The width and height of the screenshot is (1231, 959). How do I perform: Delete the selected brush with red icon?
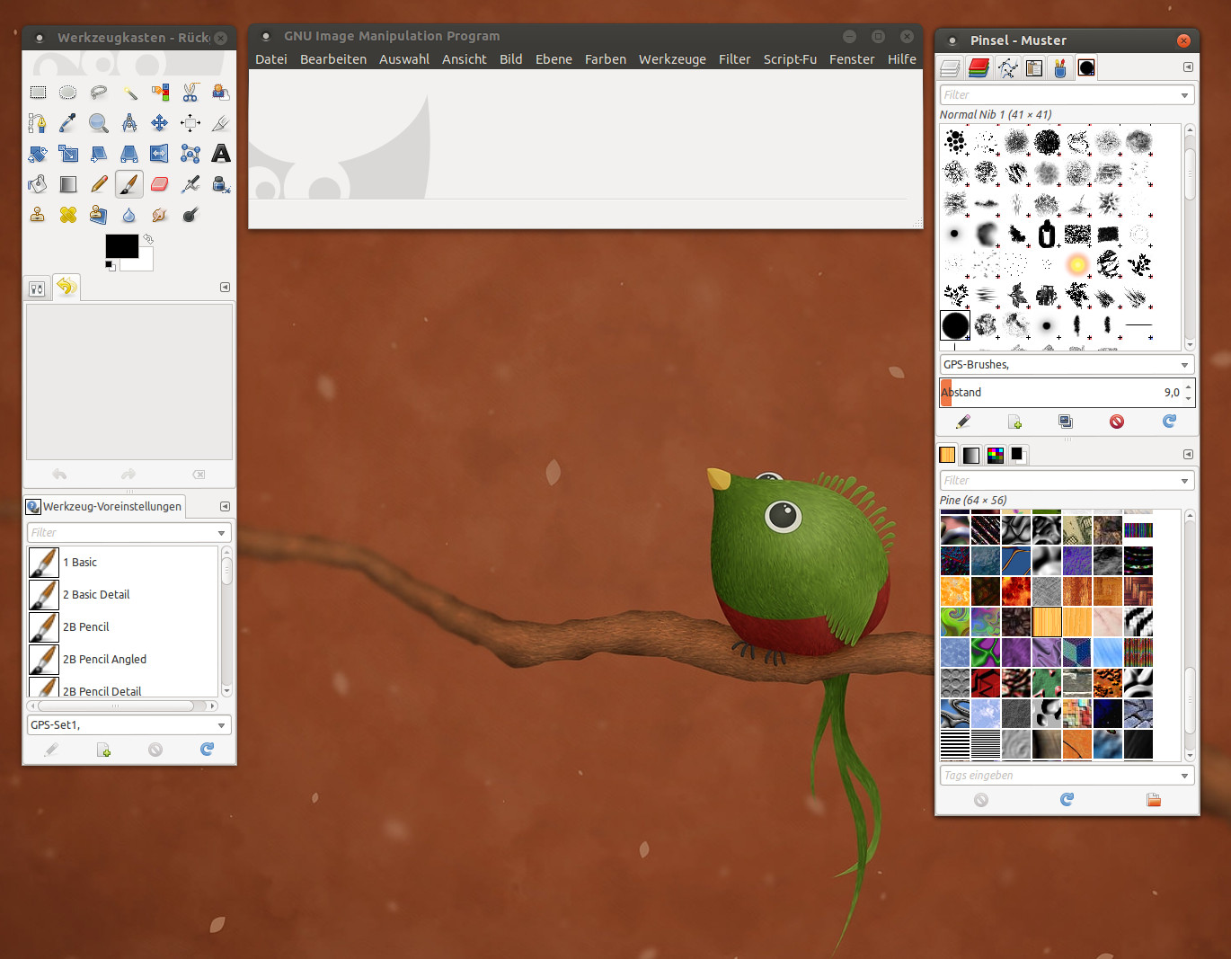(1117, 422)
